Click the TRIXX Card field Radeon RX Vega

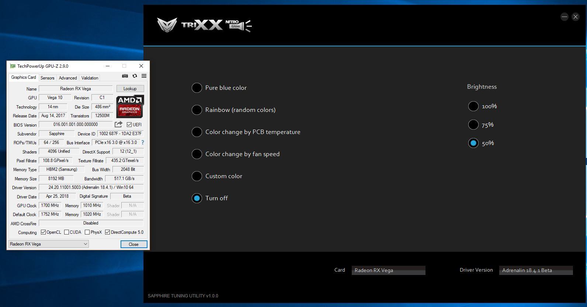point(389,270)
